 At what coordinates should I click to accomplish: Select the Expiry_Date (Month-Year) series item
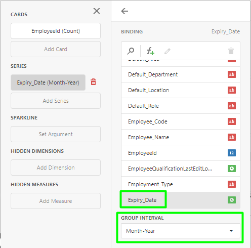click(48, 82)
